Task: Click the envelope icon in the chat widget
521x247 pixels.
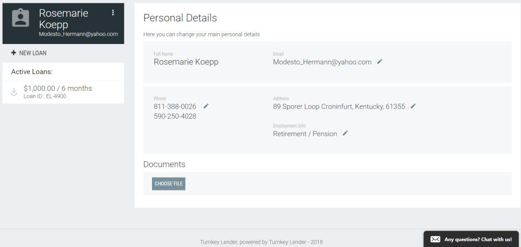Action: [435, 239]
